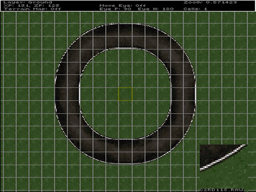Screen dimensions: 256x192
Task: Click the Layer: Ground indicator
Action: (x=28, y=2)
